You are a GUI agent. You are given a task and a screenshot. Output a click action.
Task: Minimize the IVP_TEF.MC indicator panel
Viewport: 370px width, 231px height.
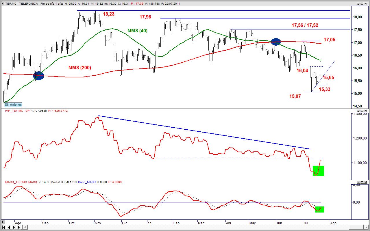point(358,111)
